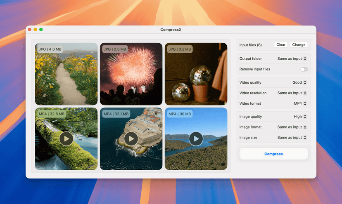Open the Image format dropdown
This screenshot has width=342, height=204.
pos(292,127)
